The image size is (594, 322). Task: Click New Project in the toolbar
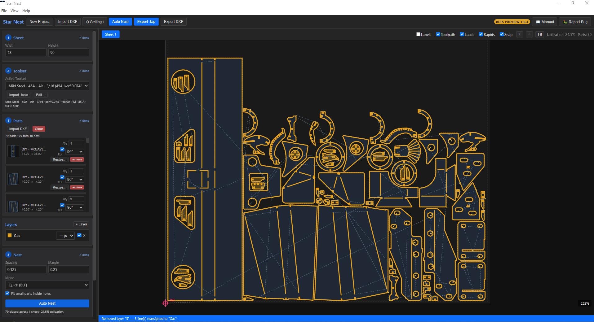click(39, 22)
